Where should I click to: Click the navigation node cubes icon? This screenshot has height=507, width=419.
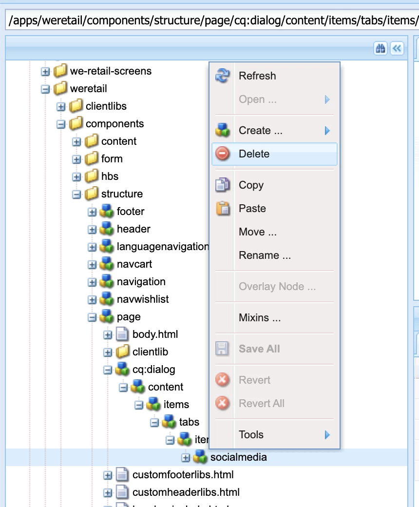[107, 281]
